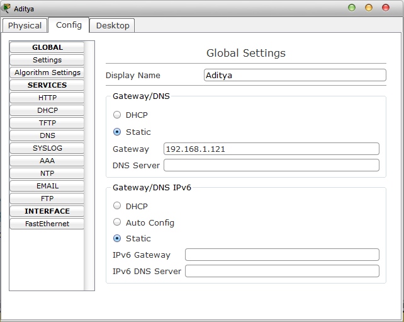Screen dimensions: 404x322
Task: Select Static radio under Gateway/DNS IPv6
Action: tap(117, 238)
